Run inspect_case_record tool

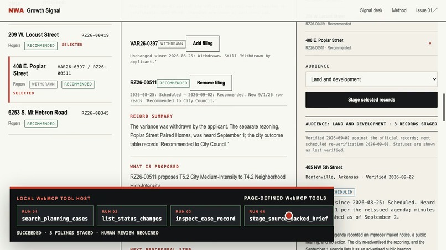pyautogui.click(x=205, y=216)
